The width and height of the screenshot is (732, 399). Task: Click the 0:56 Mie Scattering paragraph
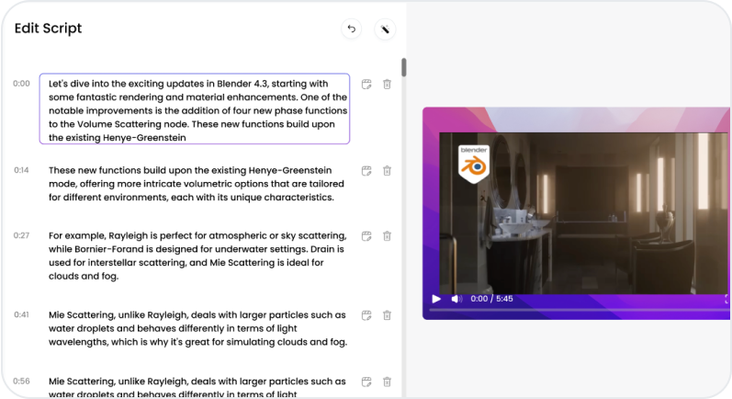click(x=197, y=387)
